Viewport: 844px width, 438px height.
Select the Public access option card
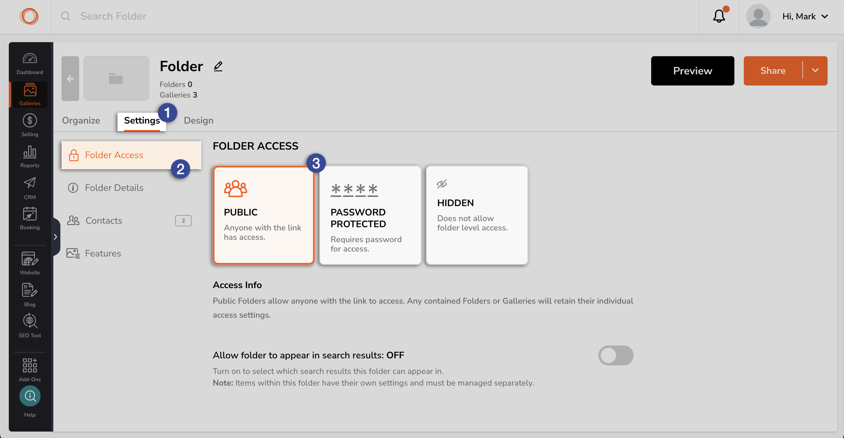264,215
